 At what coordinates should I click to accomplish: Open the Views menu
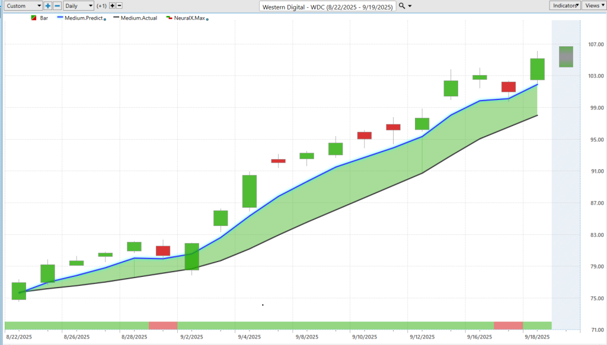click(x=593, y=5)
